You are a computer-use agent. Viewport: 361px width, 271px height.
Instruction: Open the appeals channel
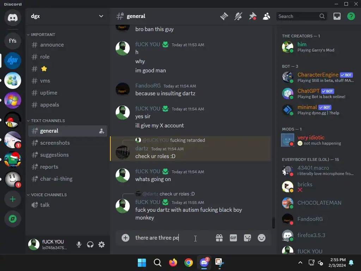pos(68,105)
